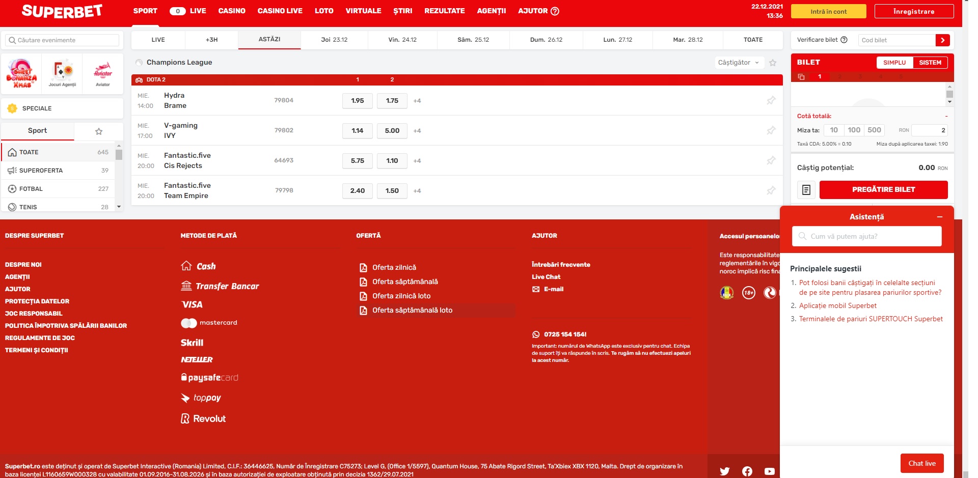Pin the Hydra vs Brame match
This screenshot has height=478, width=978.
(x=771, y=100)
